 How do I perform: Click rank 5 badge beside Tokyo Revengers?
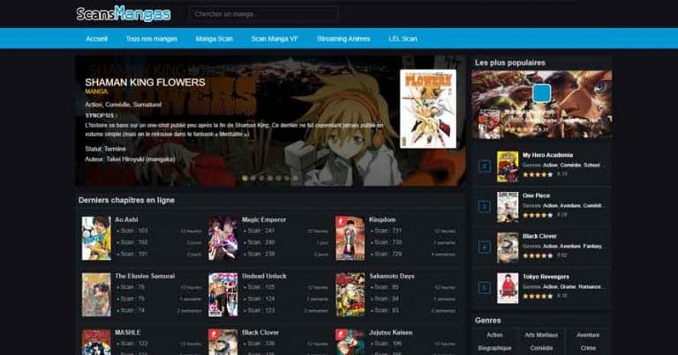pyautogui.click(x=485, y=288)
